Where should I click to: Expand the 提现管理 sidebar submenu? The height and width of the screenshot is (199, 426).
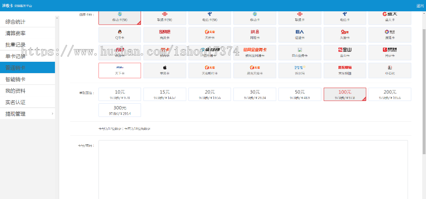click(27, 114)
